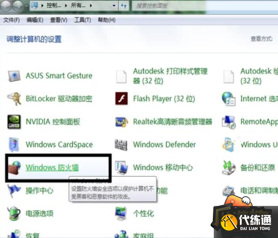Viewport: 278px width, 238px height.
Task: Open Windows 移动中心 link
Action: point(163,167)
